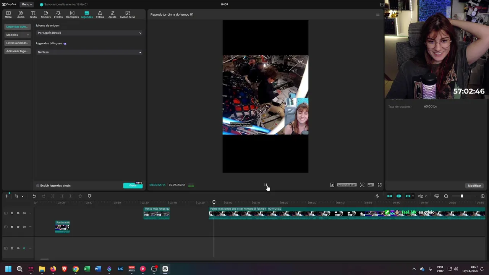Mute the top video track
This screenshot has width=489, height=275.
click(24, 213)
